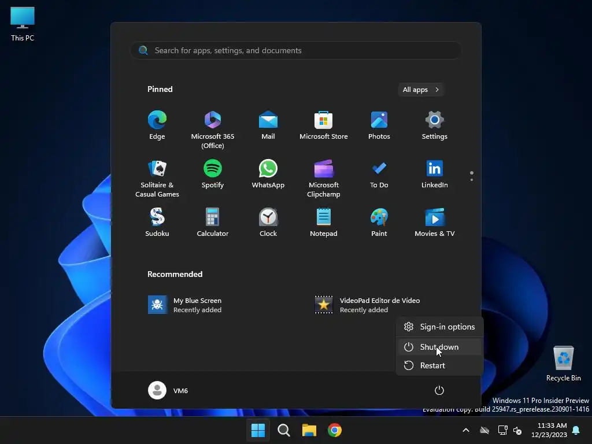The width and height of the screenshot is (592, 444).
Task: Select Shut down from the power menu
Action: point(439,347)
